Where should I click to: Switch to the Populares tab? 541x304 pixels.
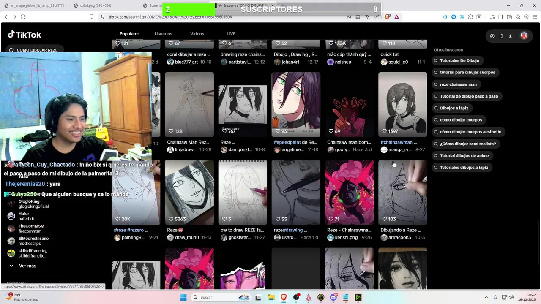pyautogui.click(x=129, y=34)
